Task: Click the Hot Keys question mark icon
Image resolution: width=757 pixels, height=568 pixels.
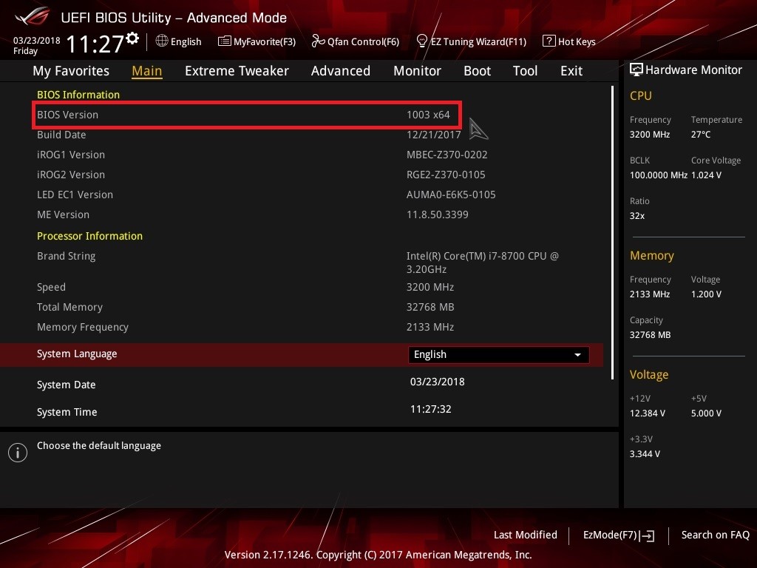Action: click(549, 41)
